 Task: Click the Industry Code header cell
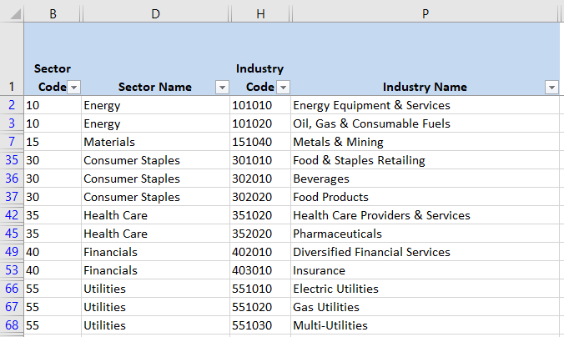coord(260,59)
